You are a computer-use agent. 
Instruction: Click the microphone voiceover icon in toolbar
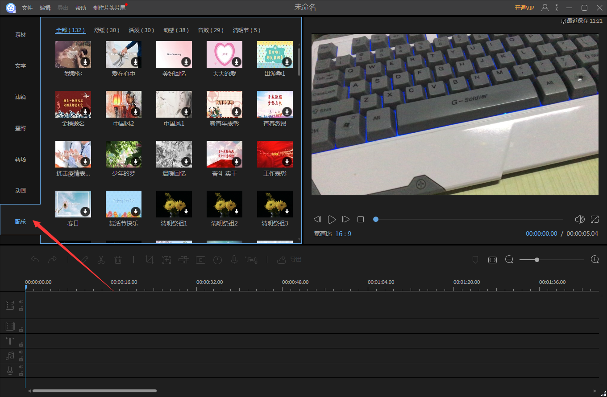coord(234,260)
